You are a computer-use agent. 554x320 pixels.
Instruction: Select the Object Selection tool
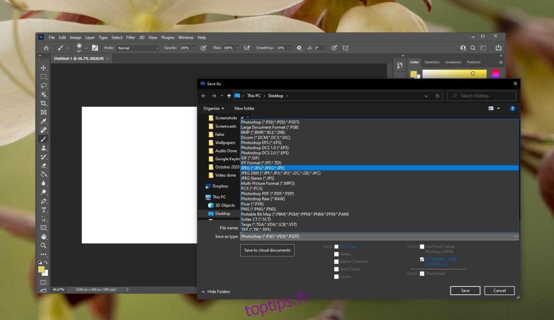[x=43, y=94]
